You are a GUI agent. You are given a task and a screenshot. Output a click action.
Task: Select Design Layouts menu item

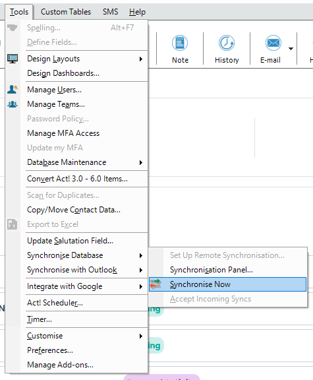point(76,59)
